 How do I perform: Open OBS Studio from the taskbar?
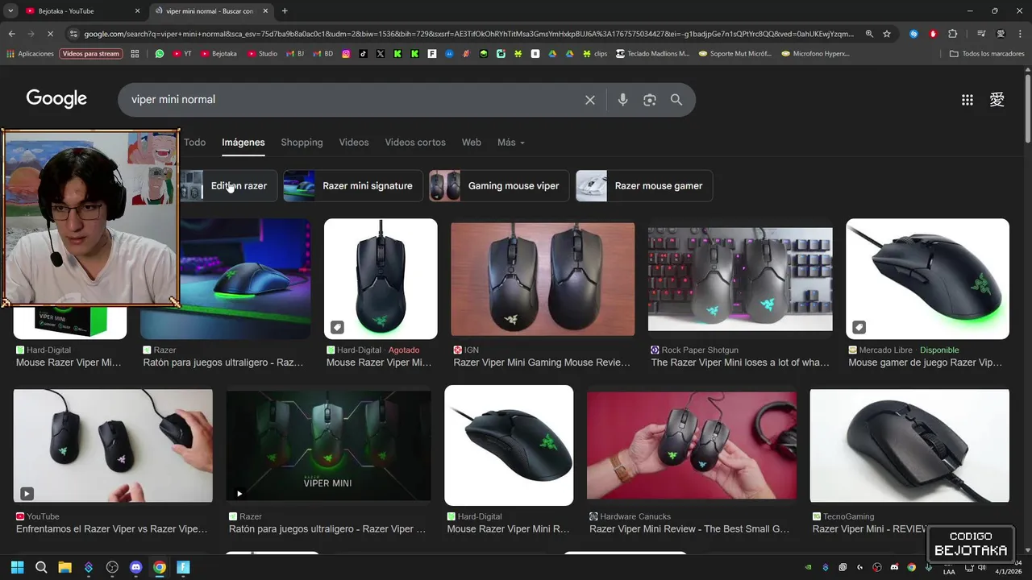112,567
